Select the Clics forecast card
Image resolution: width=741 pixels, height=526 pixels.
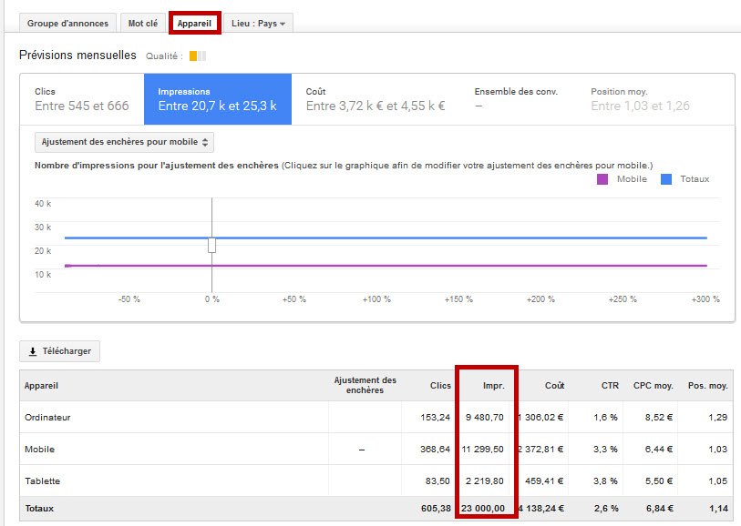pos(82,99)
